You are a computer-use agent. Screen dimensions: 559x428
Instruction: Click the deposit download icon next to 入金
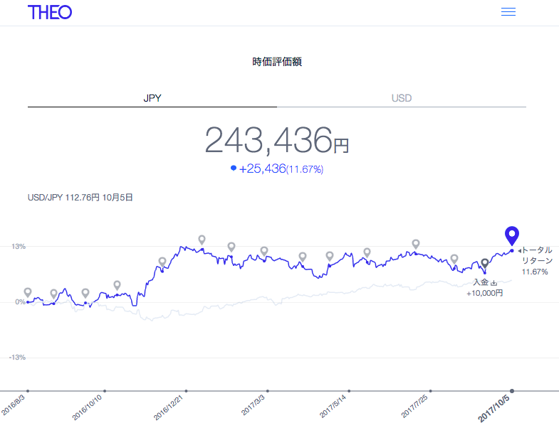coord(493,283)
